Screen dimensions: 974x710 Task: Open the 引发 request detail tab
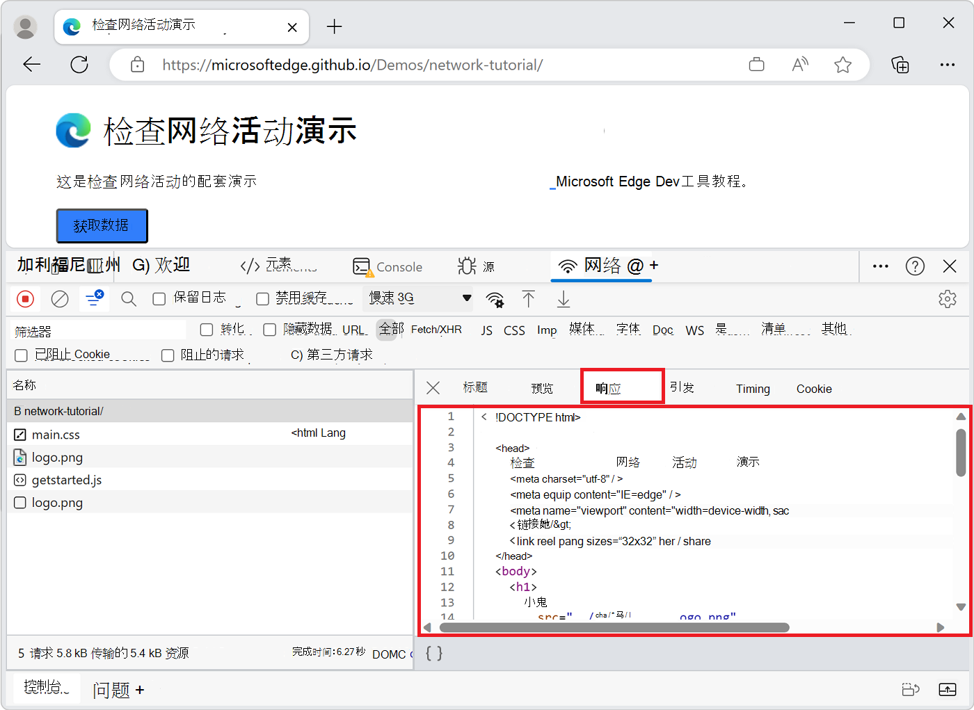pyautogui.click(x=682, y=387)
